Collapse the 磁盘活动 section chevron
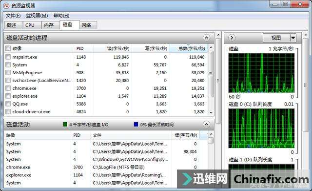The width and height of the screenshot is (312, 191). coord(207,125)
